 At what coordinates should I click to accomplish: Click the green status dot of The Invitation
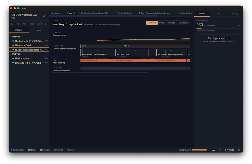(x=13, y=58)
